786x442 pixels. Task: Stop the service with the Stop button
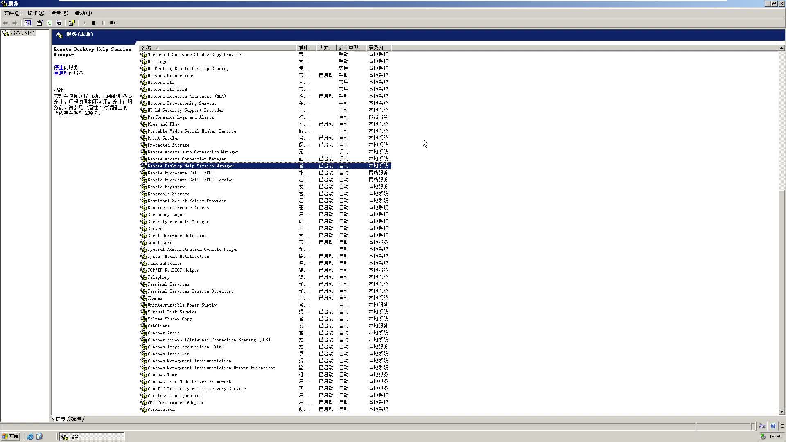click(94, 23)
